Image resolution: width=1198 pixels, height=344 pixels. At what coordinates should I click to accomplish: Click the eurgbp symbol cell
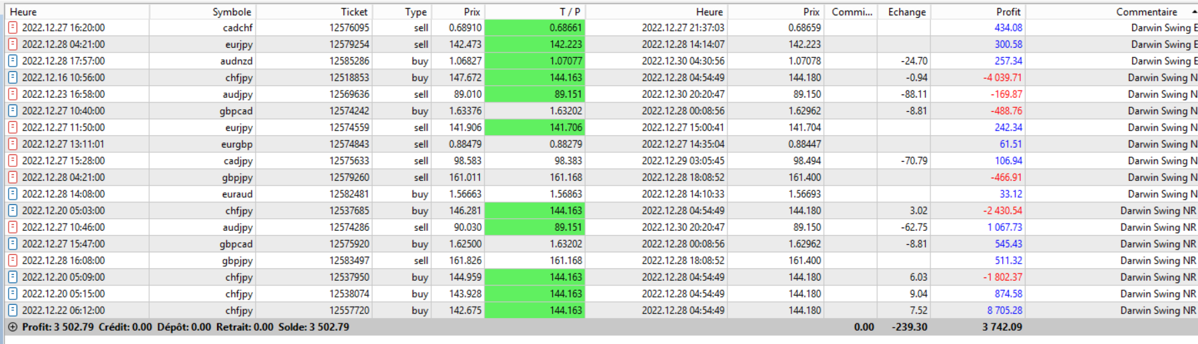(x=237, y=144)
